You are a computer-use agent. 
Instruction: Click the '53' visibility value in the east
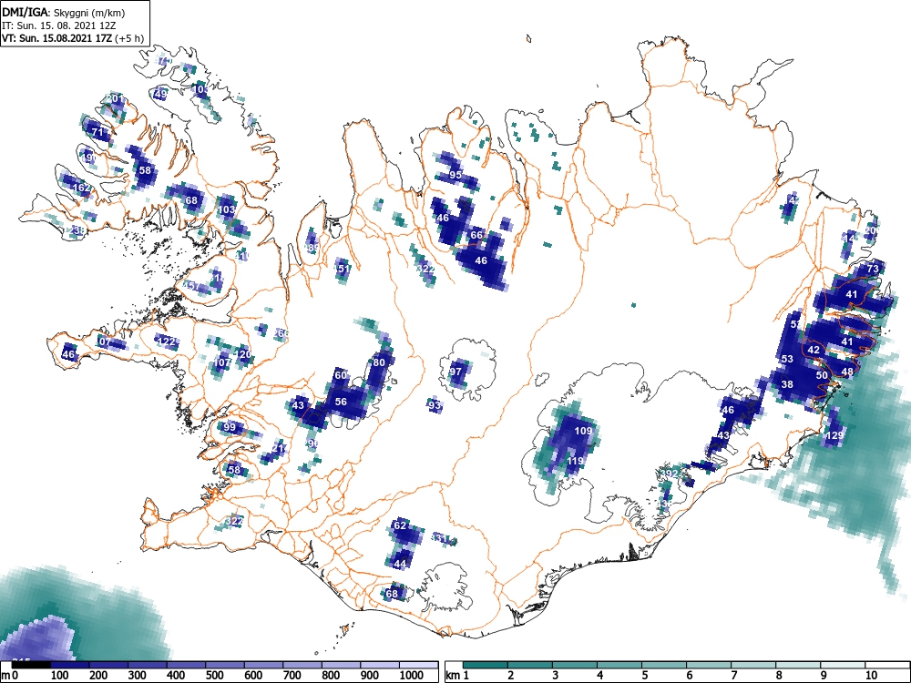787,359
